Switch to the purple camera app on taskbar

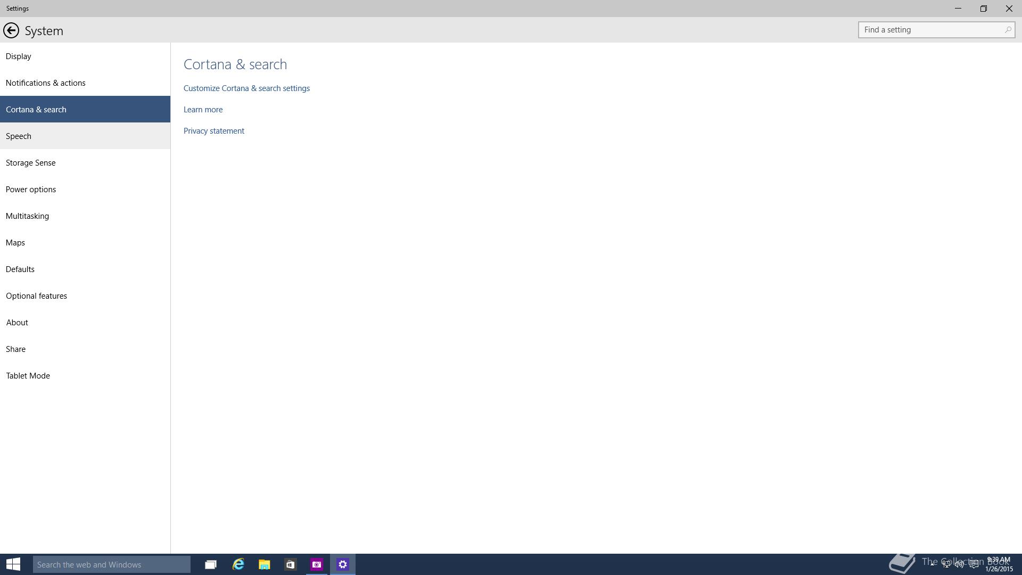tap(317, 564)
